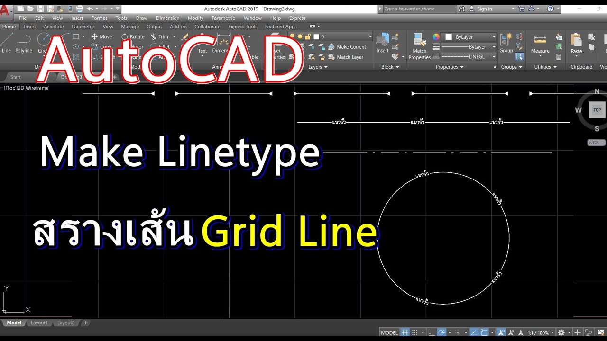
Task: Expand the Properties panel title
Action: tap(450, 67)
